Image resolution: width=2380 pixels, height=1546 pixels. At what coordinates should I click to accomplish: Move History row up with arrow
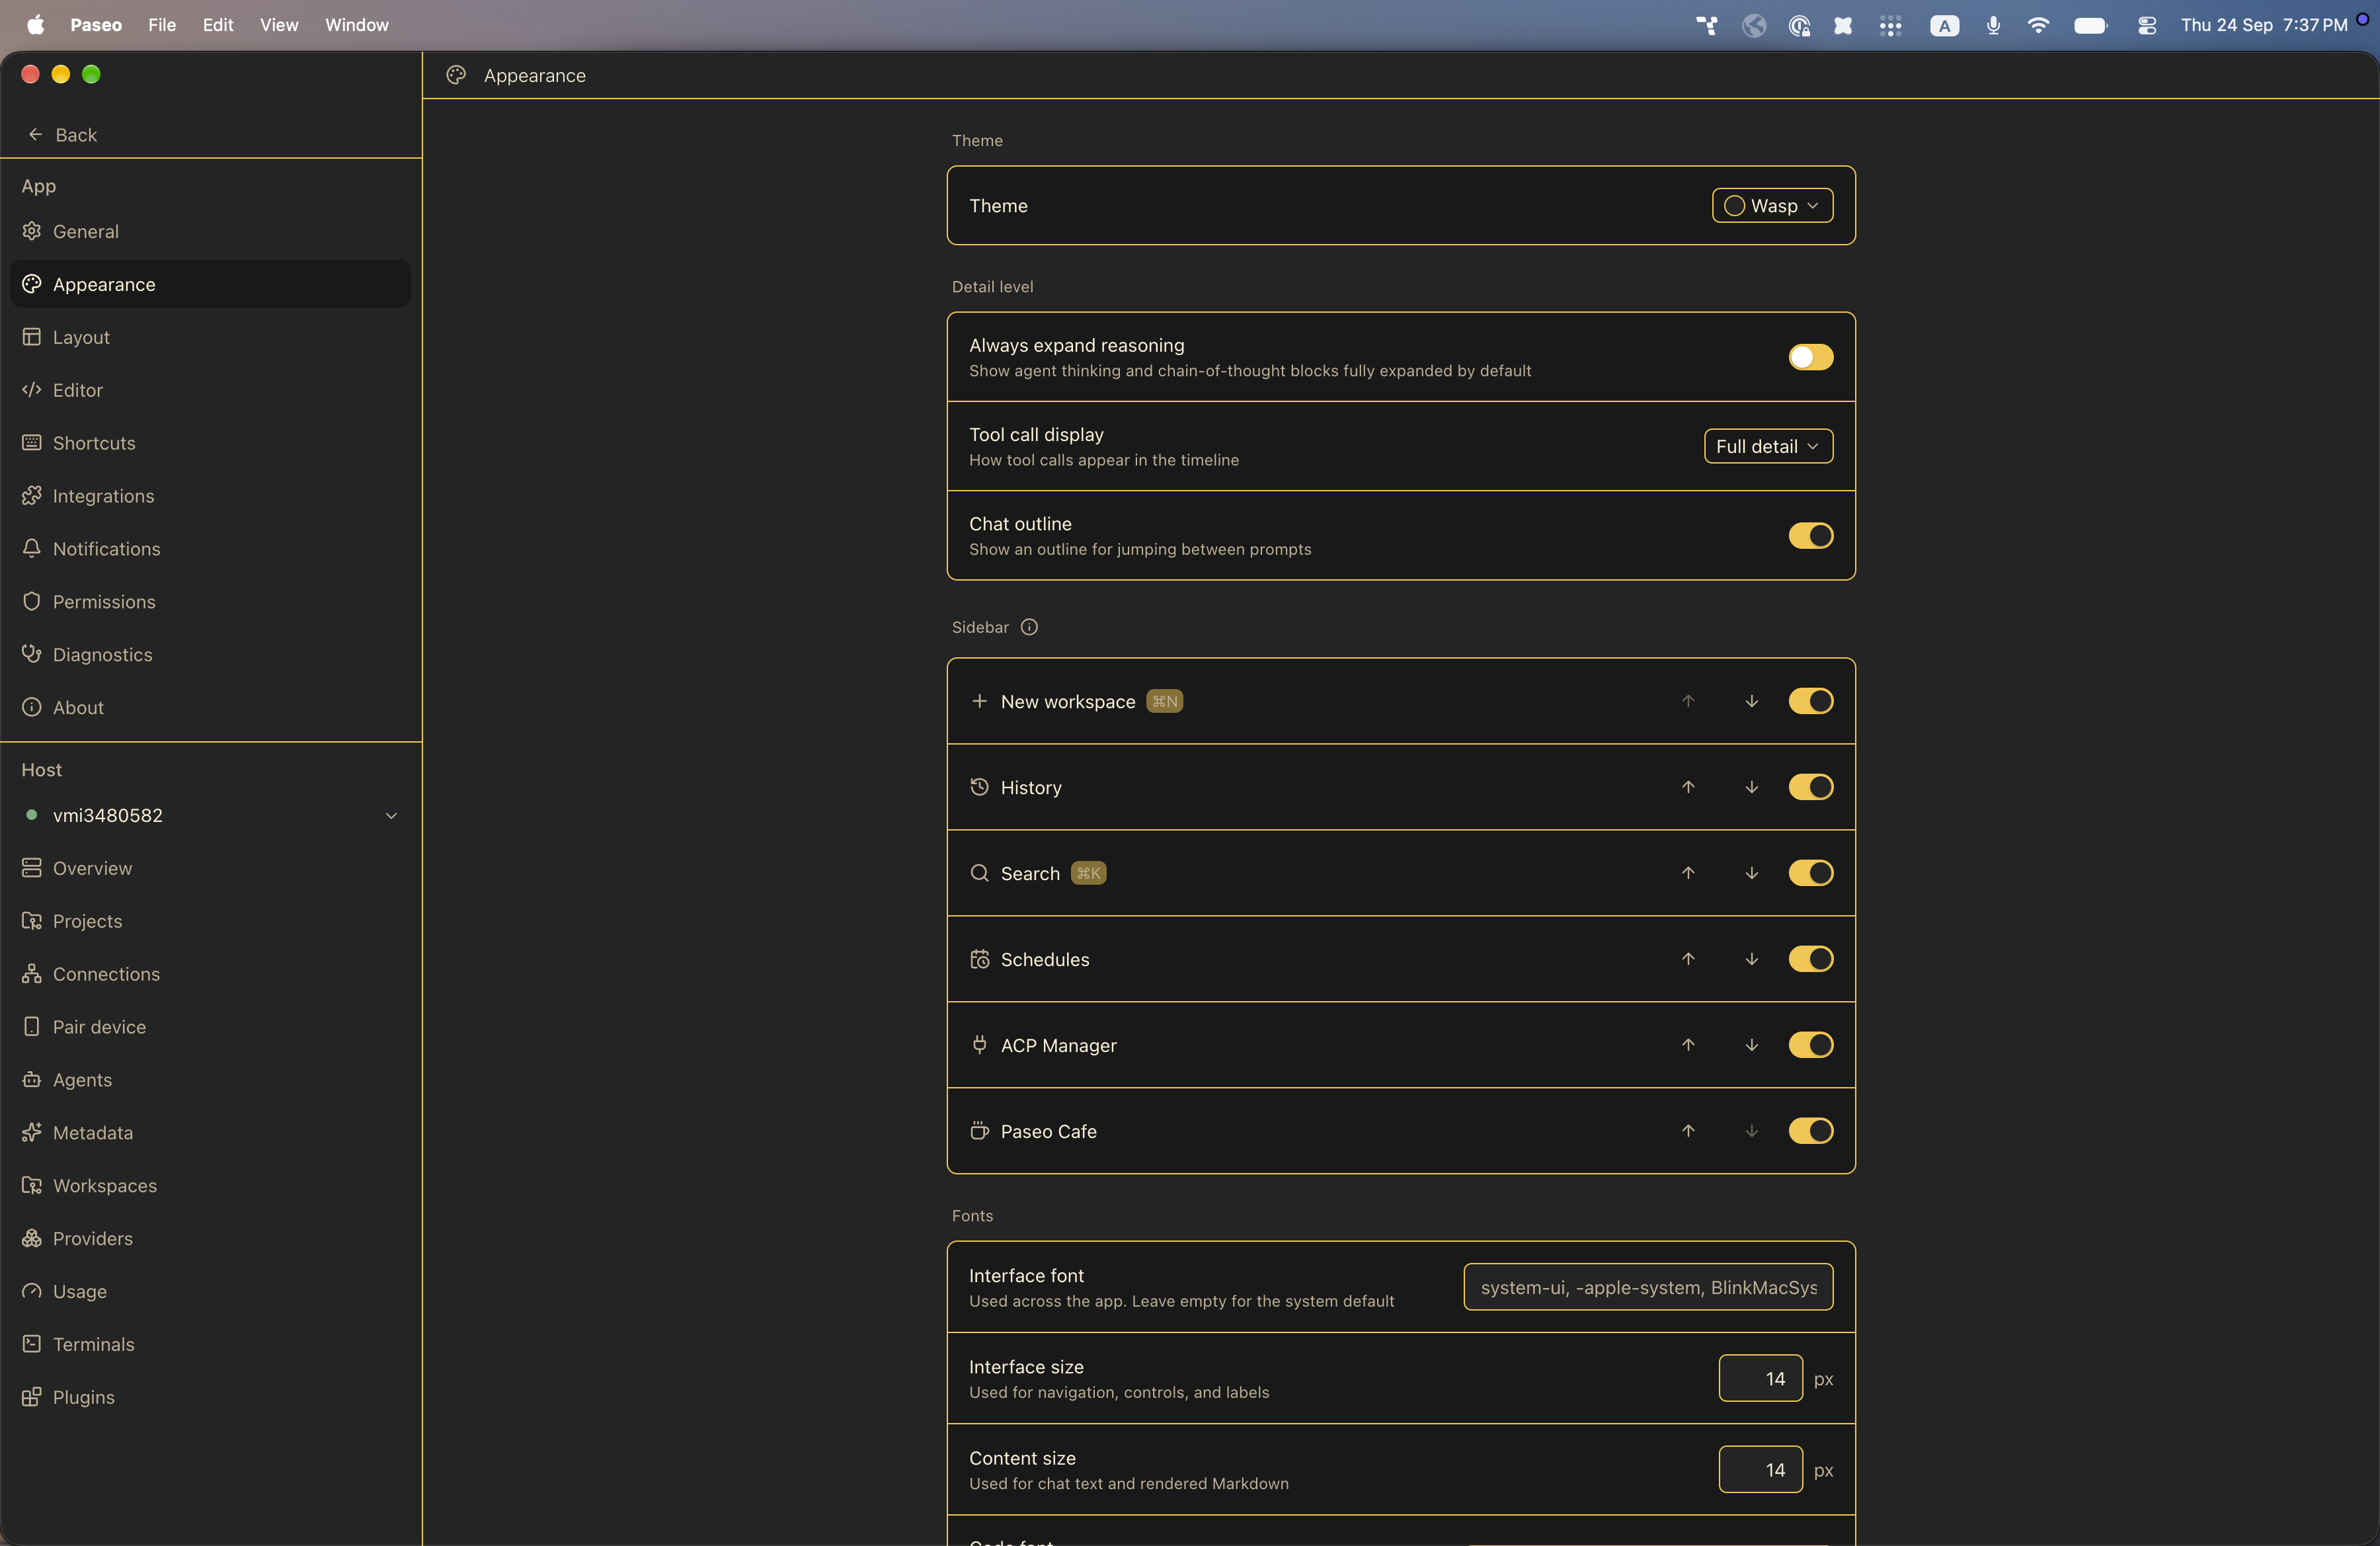click(1688, 787)
